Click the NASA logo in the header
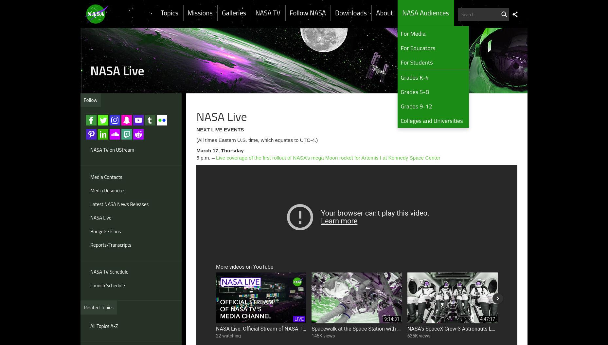Screen dimensions: 608x345 coord(97,14)
